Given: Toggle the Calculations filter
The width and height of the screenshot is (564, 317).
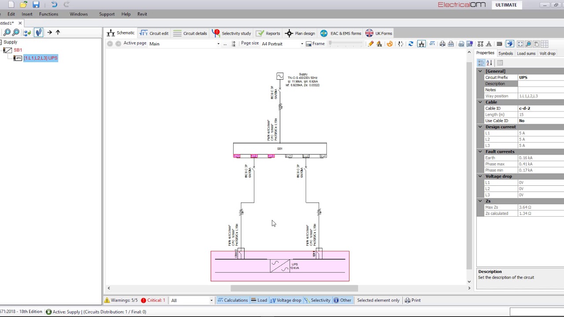Looking at the screenshot, I should point(232,300).
